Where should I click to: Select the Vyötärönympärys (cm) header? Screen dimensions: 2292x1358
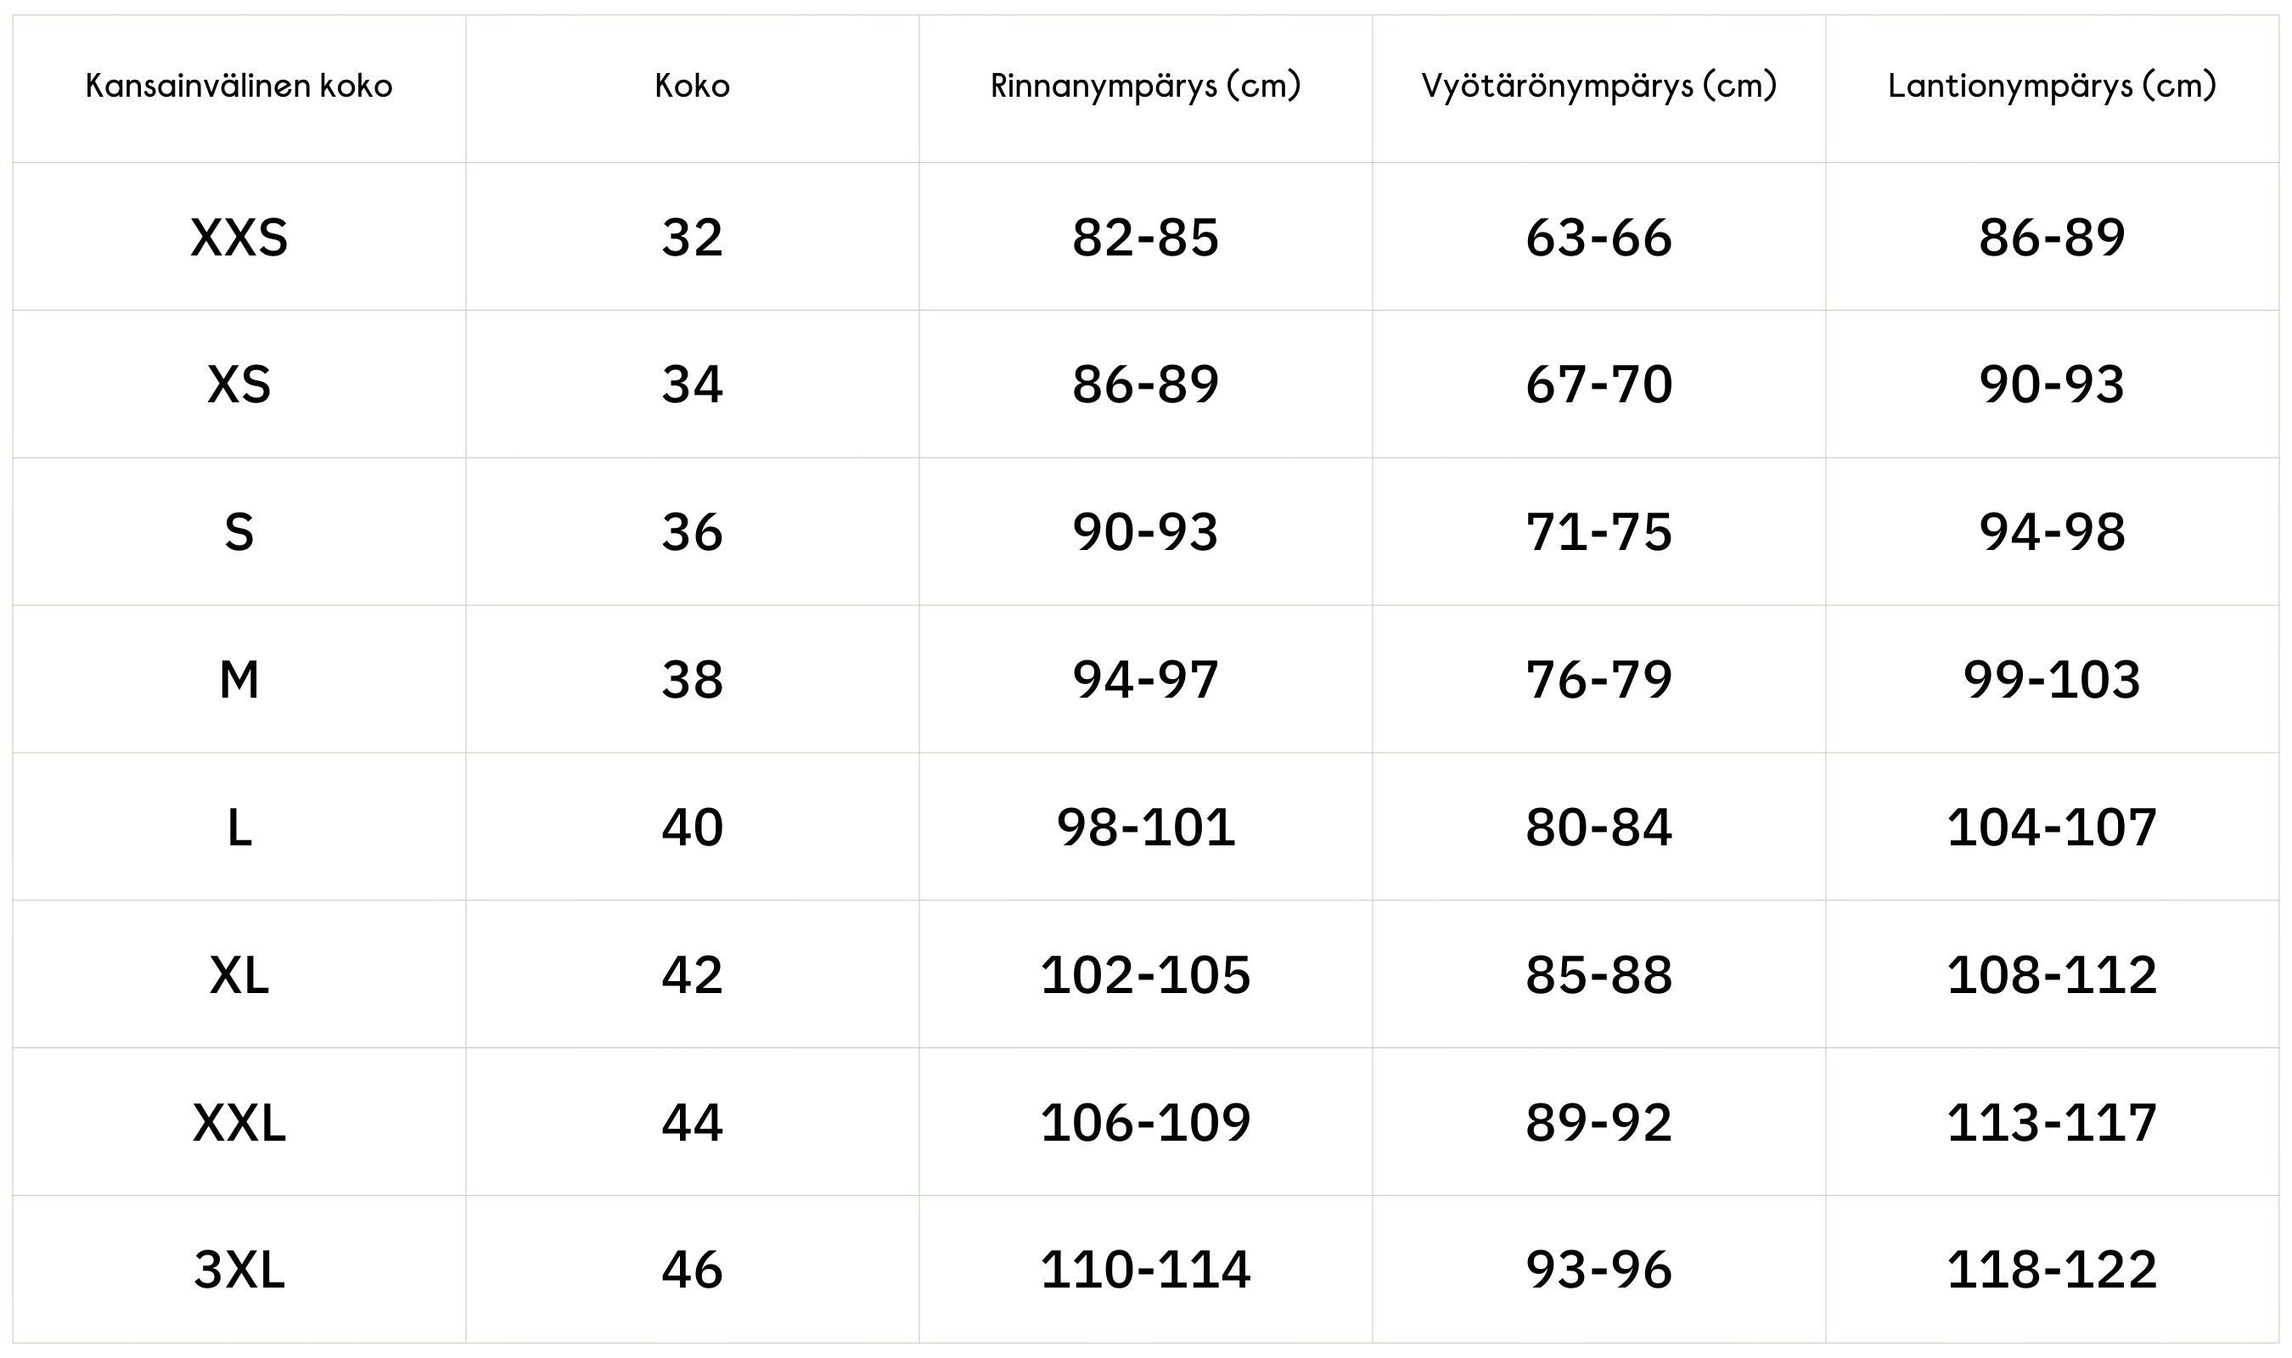[1598, 86]
